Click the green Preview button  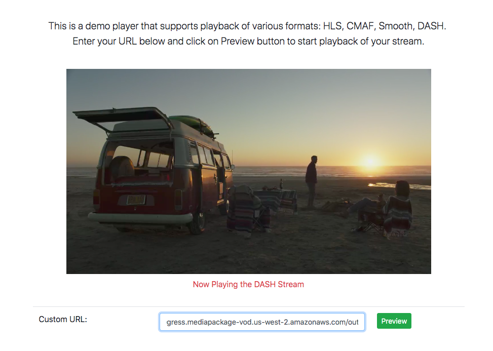[394, 321]
